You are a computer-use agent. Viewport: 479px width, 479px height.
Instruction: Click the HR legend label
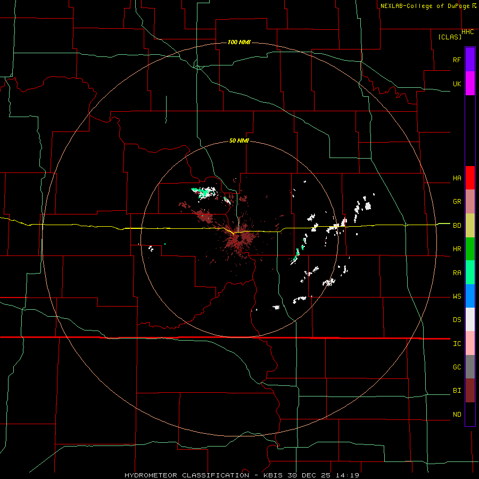coord(457,249)
